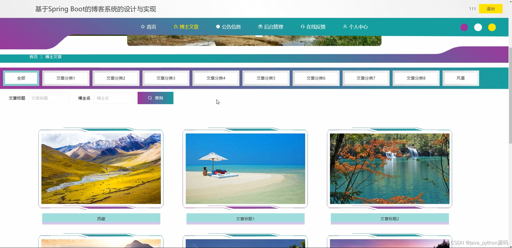Select the 文章分类2 category tab

coord(116,78)
